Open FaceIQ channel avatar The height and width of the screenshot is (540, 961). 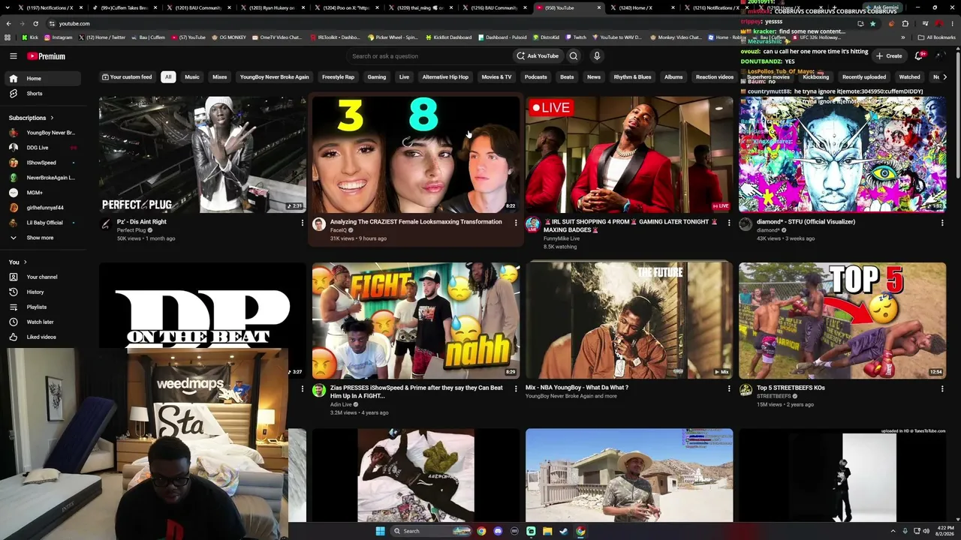(x=319, y=224)
